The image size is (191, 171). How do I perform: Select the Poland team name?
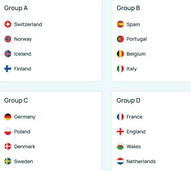coord(22,132)
